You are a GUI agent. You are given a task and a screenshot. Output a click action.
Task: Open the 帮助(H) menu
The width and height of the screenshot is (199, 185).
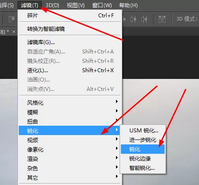pos(128,5)
